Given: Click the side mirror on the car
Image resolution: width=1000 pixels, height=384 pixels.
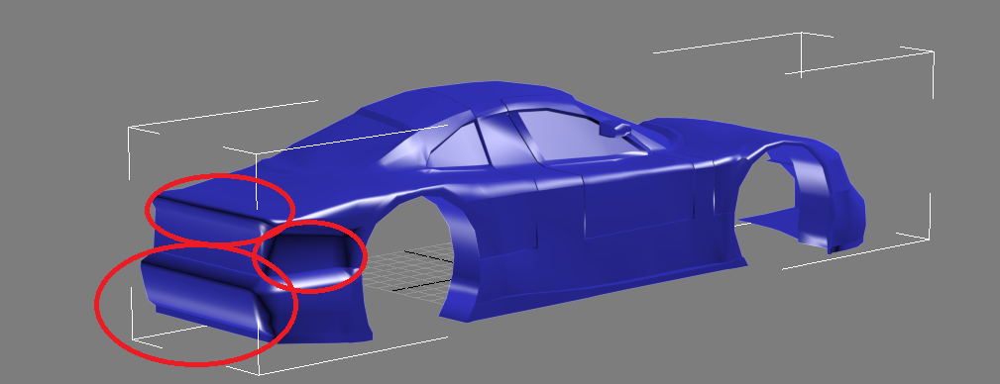Looking at the screenshot, I should 613,129.
